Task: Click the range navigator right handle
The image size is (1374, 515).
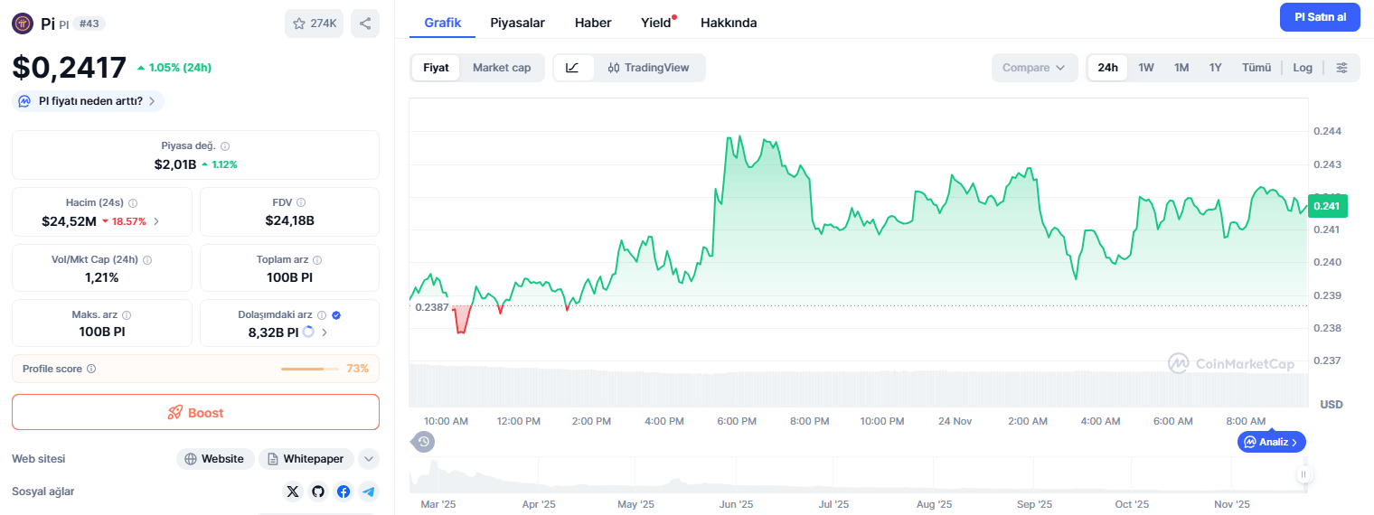Action: [1303, 473]
